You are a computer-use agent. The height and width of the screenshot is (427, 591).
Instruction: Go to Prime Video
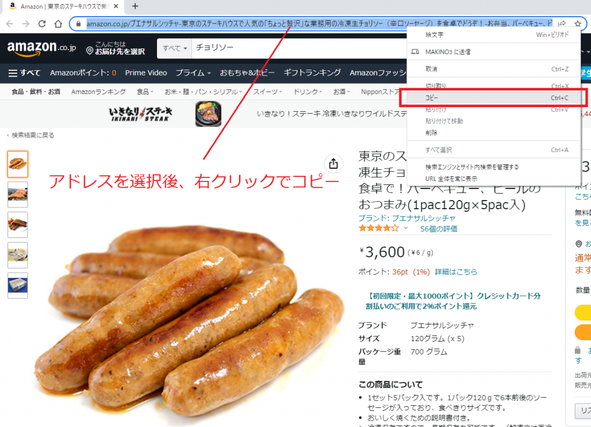[x=146, y=73]
